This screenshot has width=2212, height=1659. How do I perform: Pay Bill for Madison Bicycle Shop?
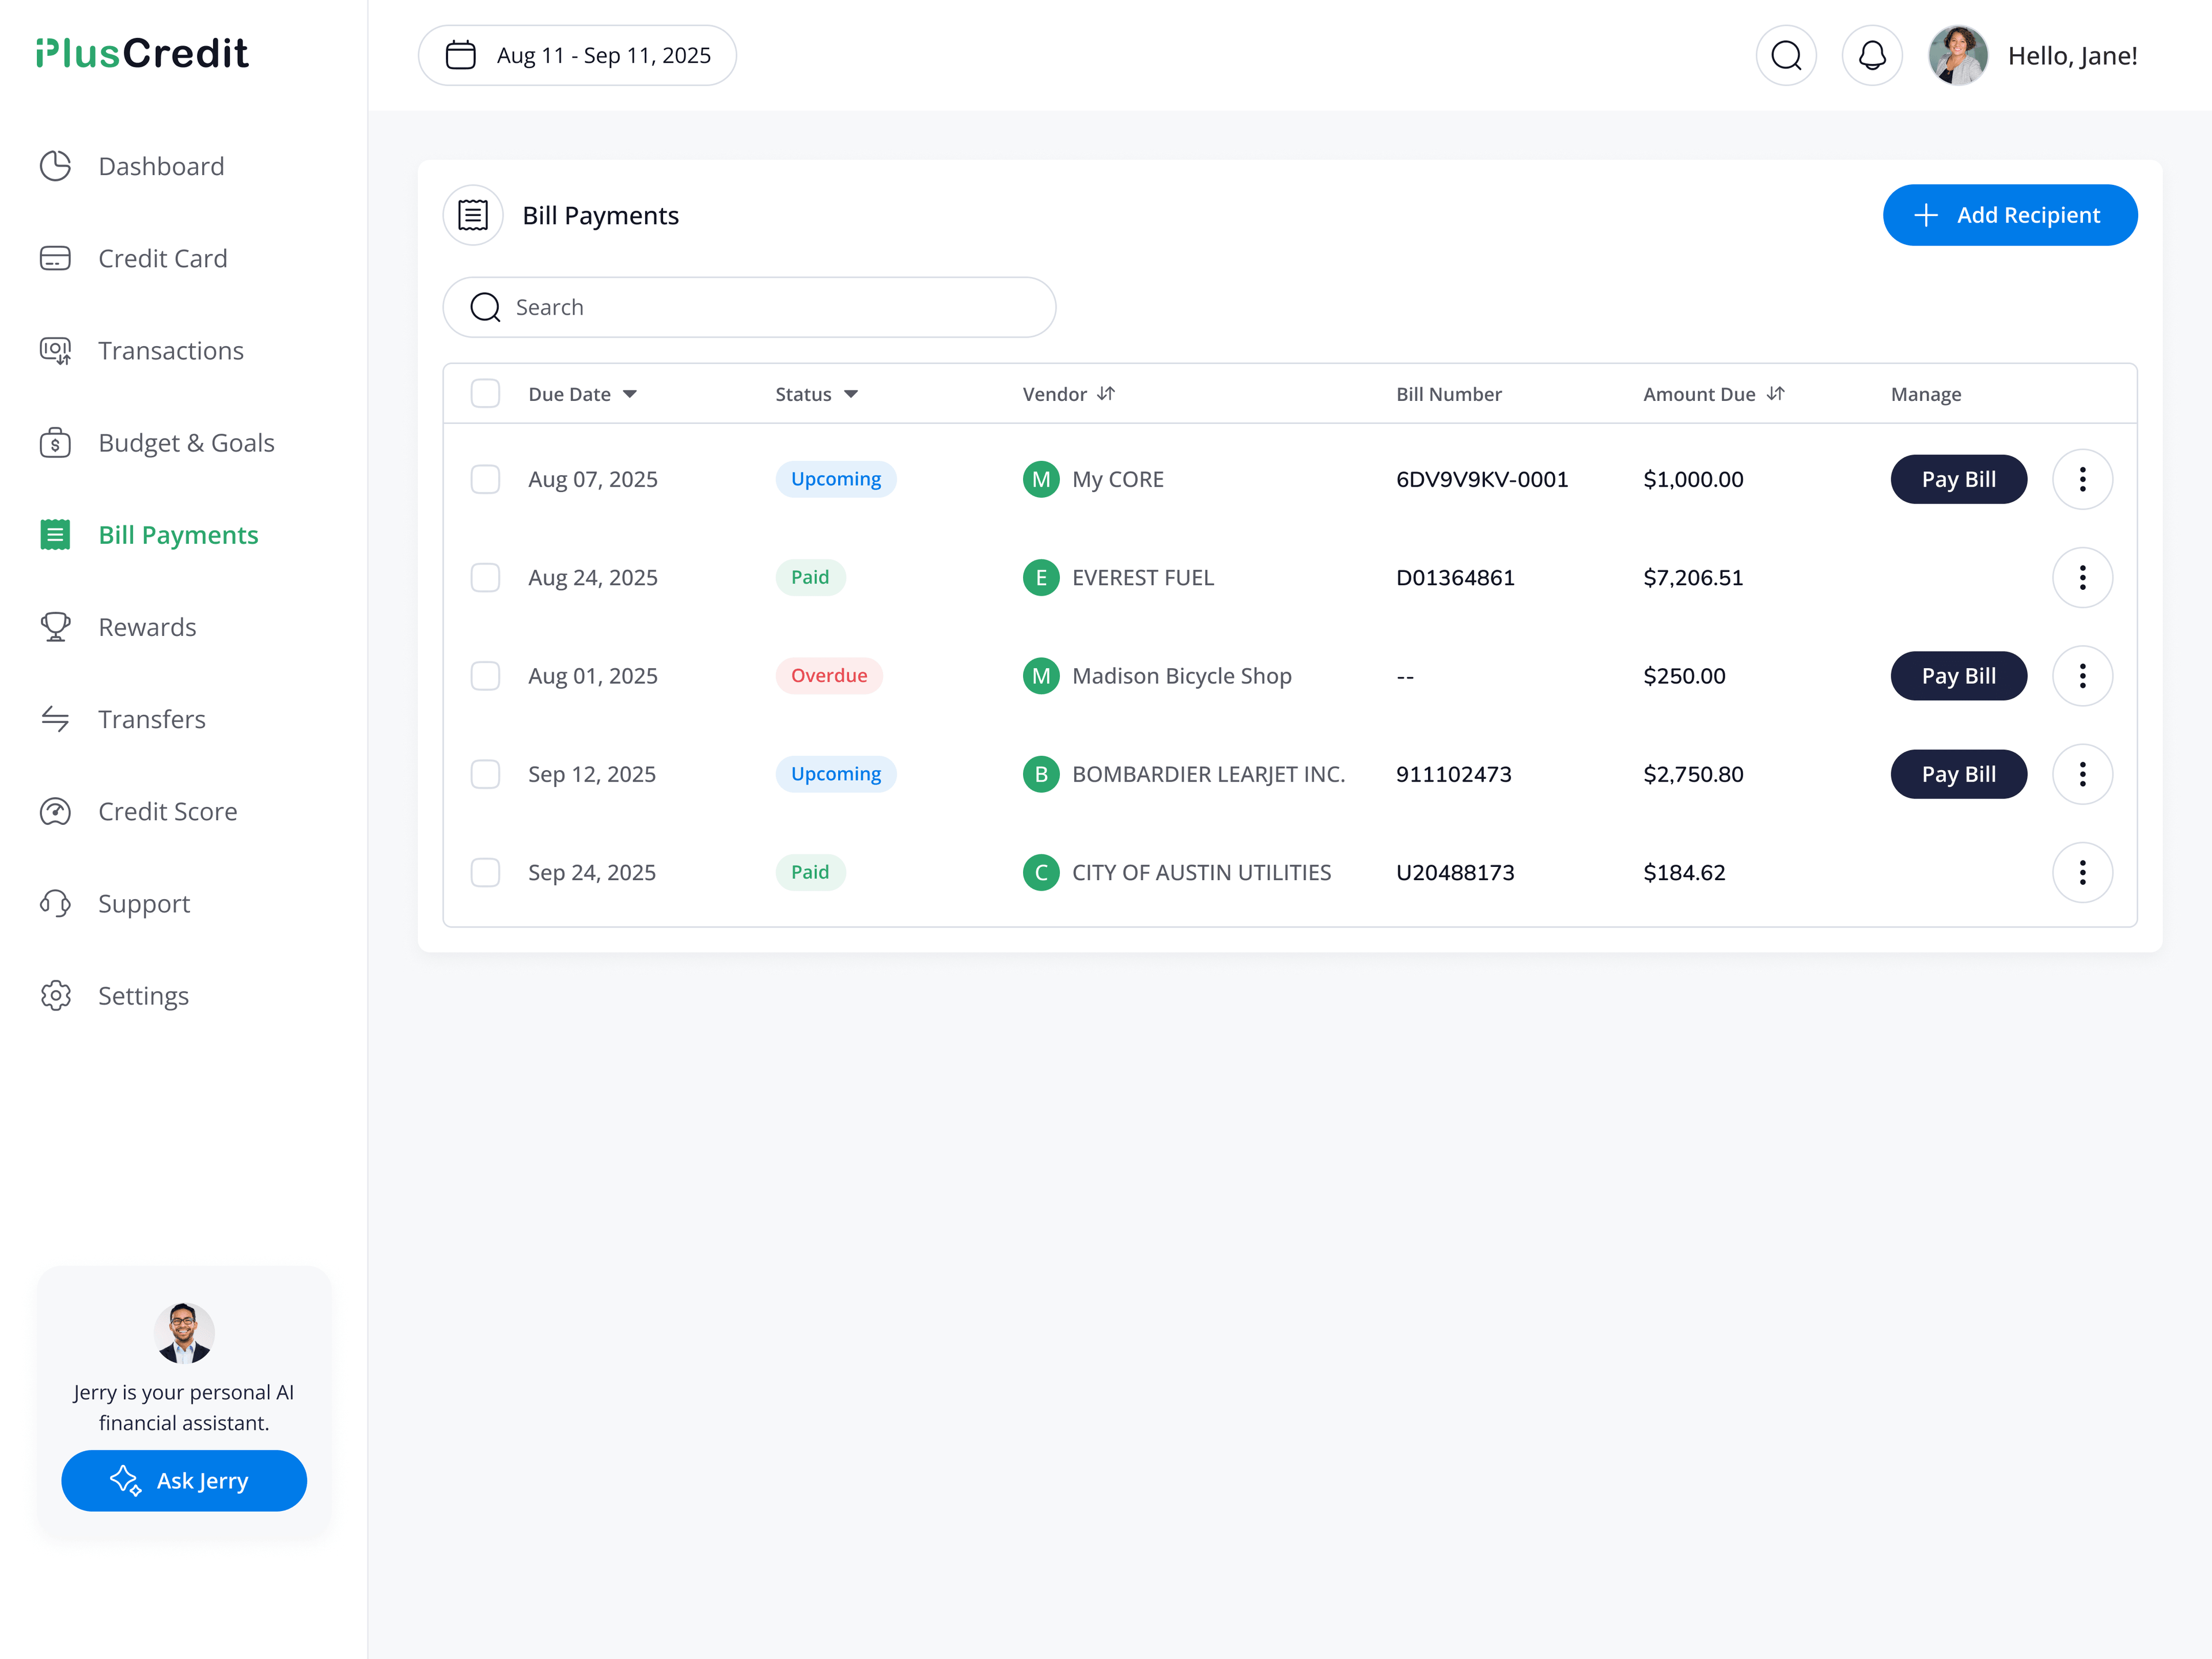[1958, 676]
